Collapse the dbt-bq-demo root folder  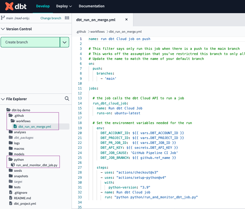pos(18,110)
